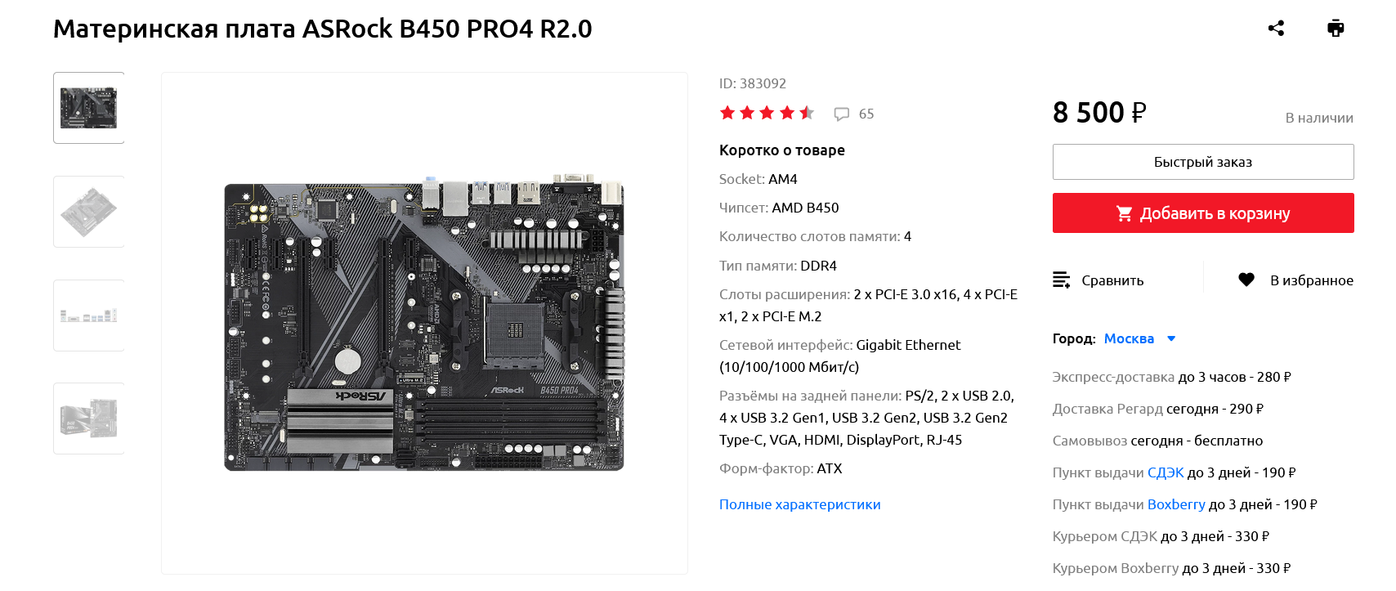Open the Полные характеристики link
Screen dimensions: 1396x591
point(799,504)
